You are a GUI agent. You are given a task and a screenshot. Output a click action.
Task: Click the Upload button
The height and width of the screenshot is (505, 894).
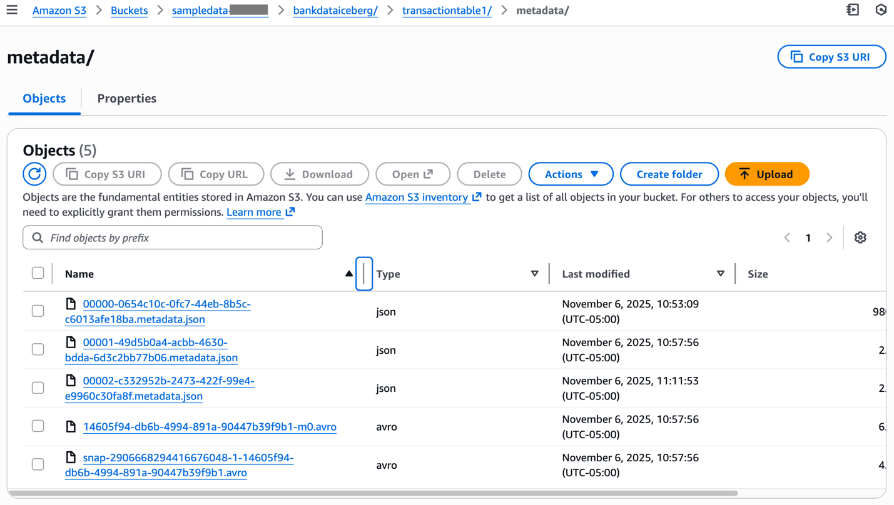pyautogui.click(x=767, y=174)
